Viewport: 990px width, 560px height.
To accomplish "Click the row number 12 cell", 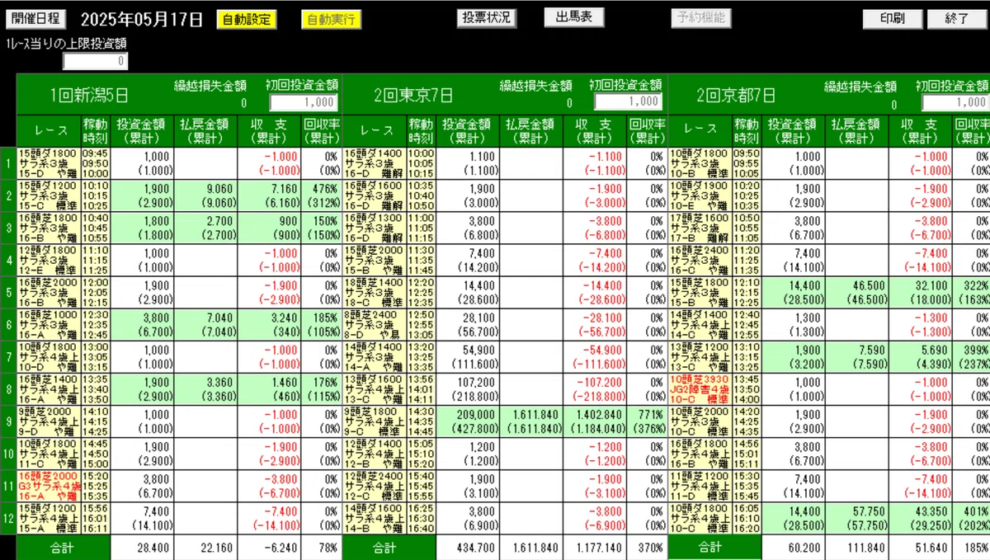I will 8,518.
